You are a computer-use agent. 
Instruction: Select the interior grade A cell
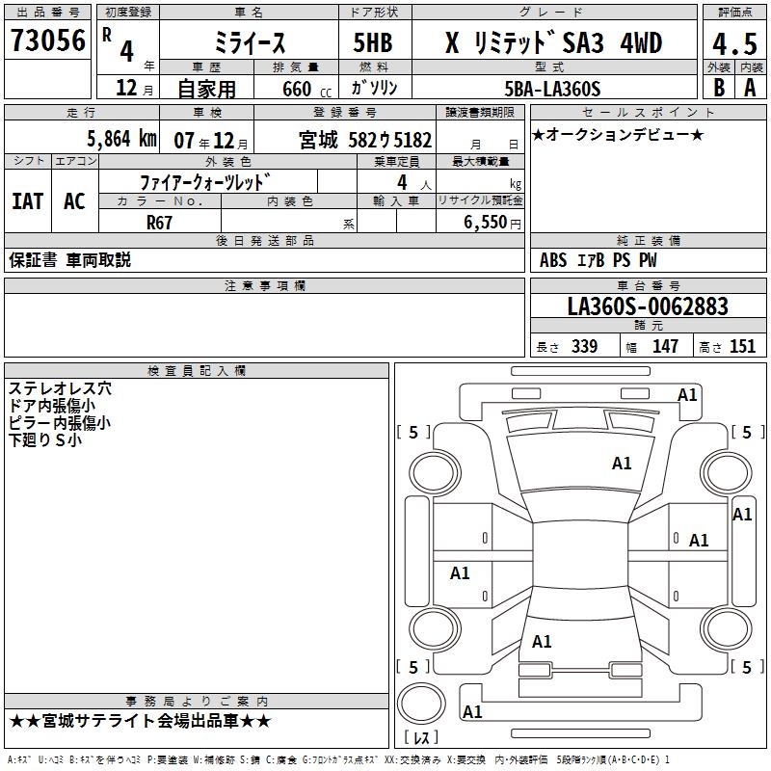[x=750, y=87]
